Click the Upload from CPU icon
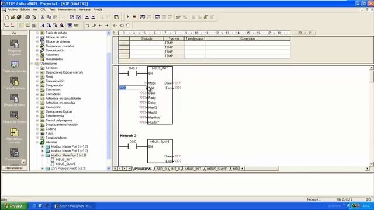Viewport: 374px width, 210px height. click(x=87, y=17)
